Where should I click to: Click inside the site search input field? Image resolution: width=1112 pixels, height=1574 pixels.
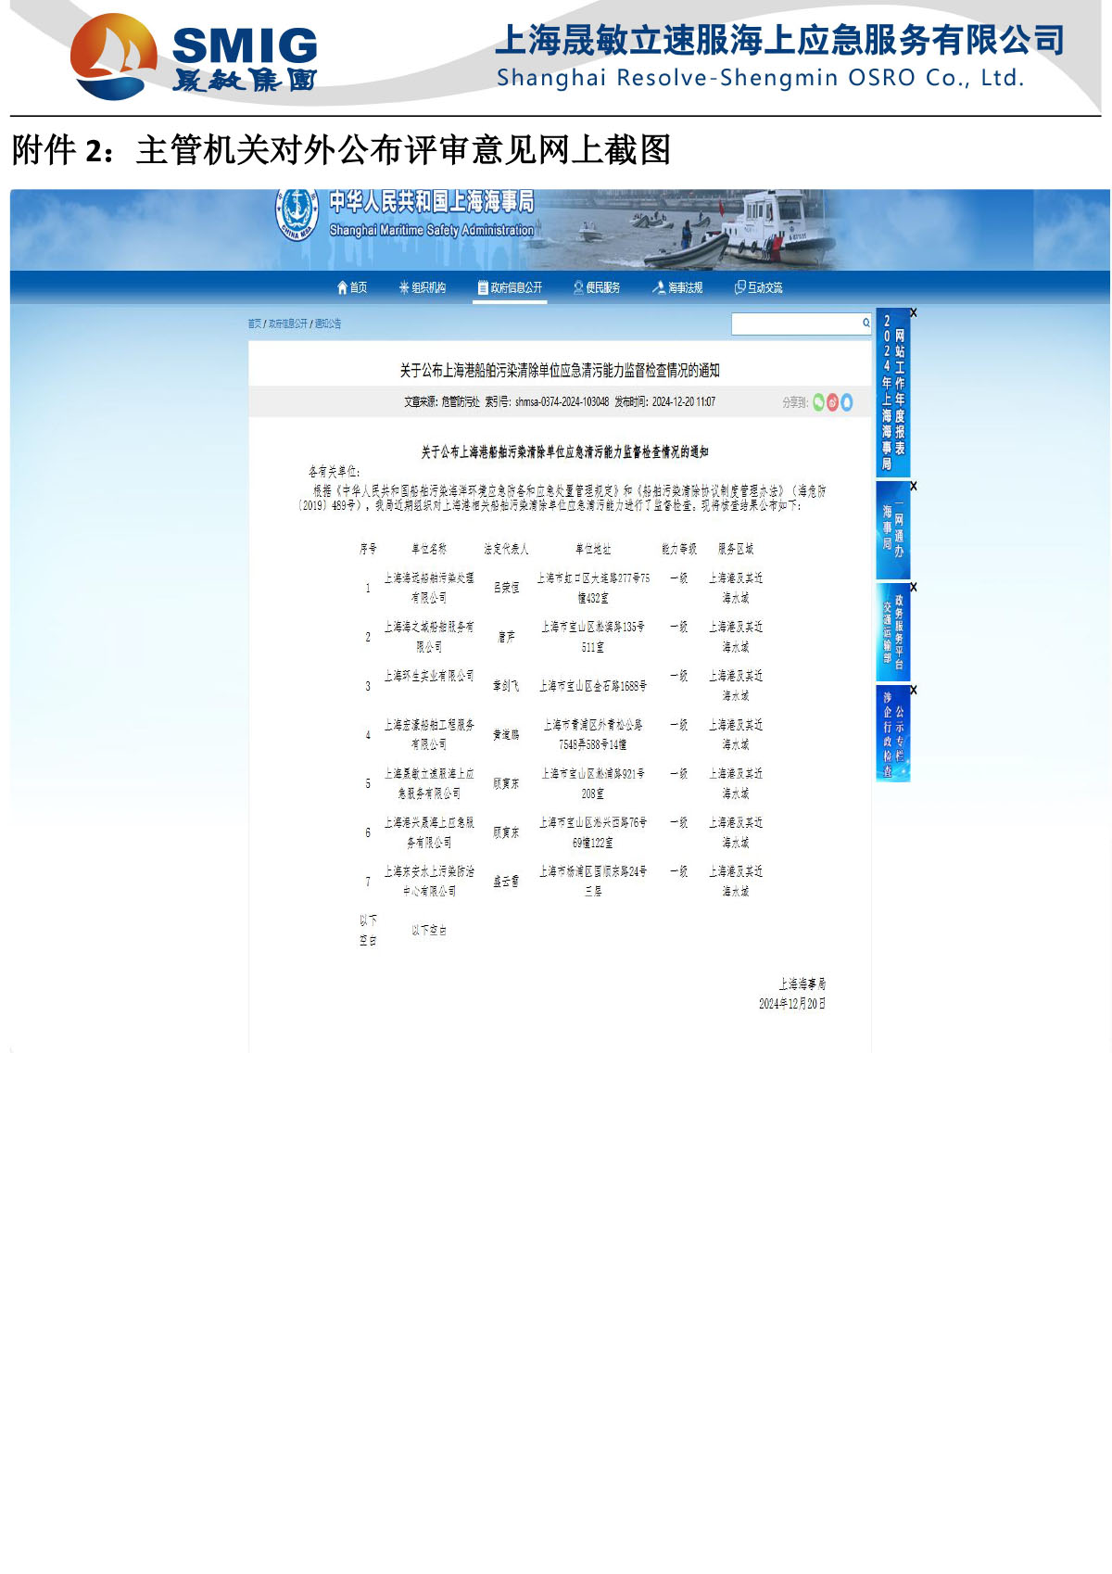tap(795, 324)
